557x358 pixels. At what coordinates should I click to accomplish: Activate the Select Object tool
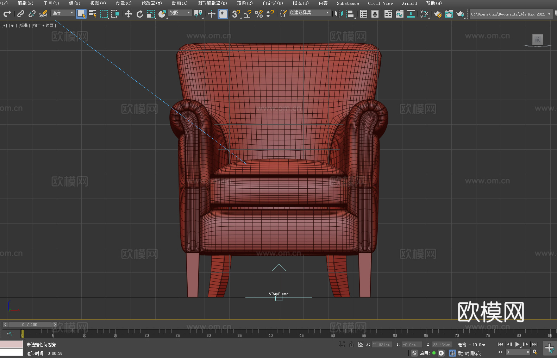[x=81, y=14]
